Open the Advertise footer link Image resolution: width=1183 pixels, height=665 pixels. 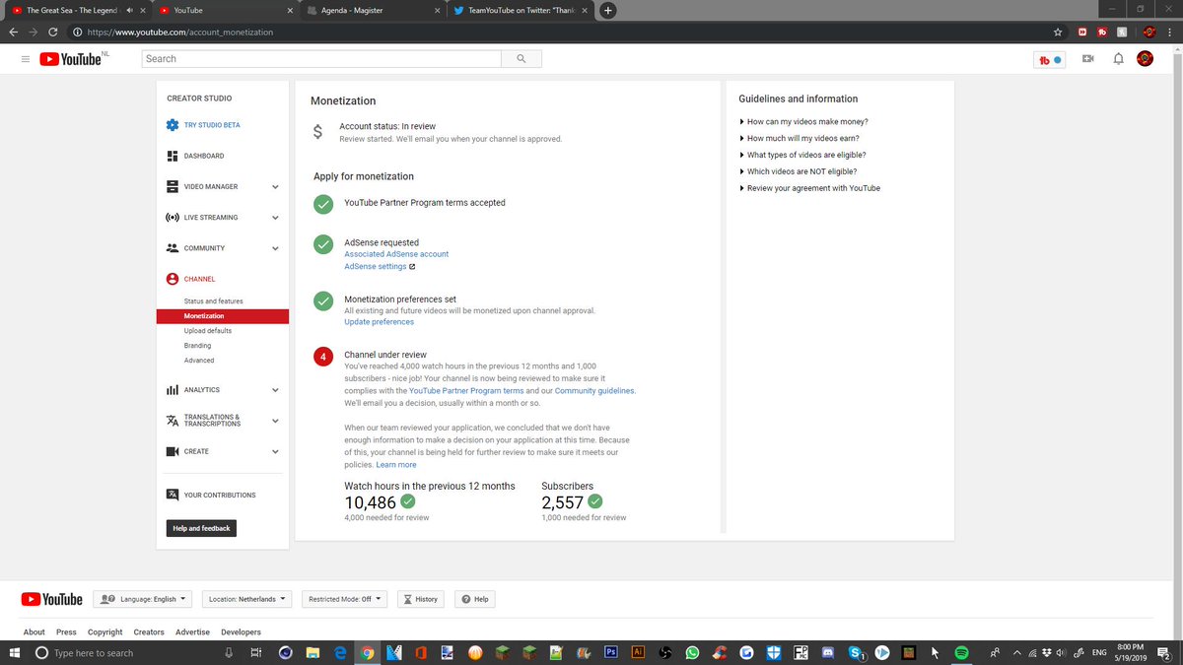click(192, 632)
